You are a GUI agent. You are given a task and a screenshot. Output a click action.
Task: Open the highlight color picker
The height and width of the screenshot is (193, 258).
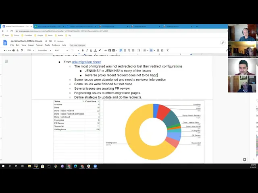(x=100, y=50)
